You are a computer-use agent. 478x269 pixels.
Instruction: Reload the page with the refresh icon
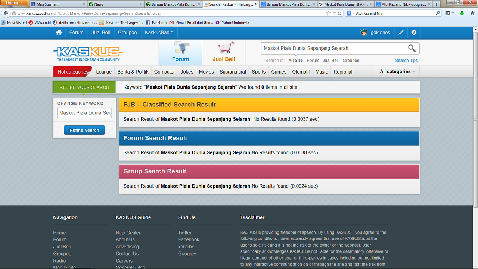click(x=340, y=13)
